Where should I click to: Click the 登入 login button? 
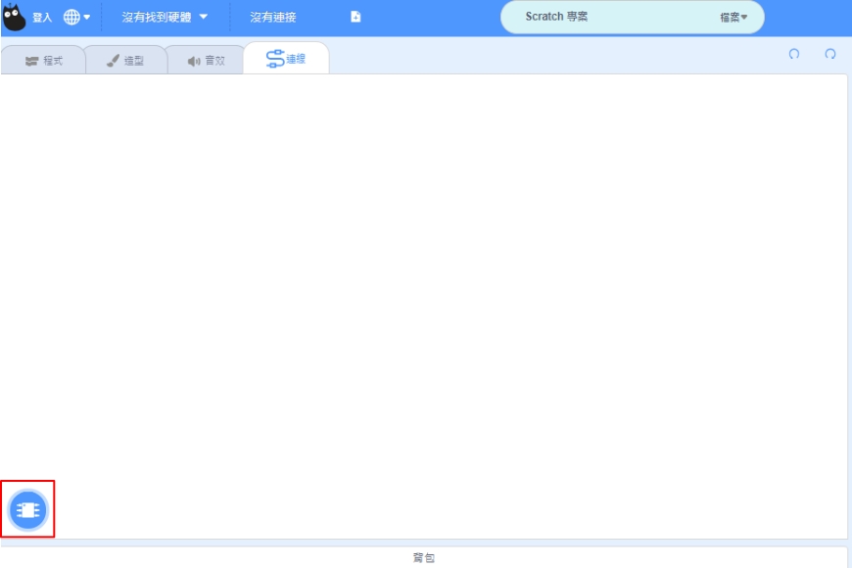tap(42, 18)
